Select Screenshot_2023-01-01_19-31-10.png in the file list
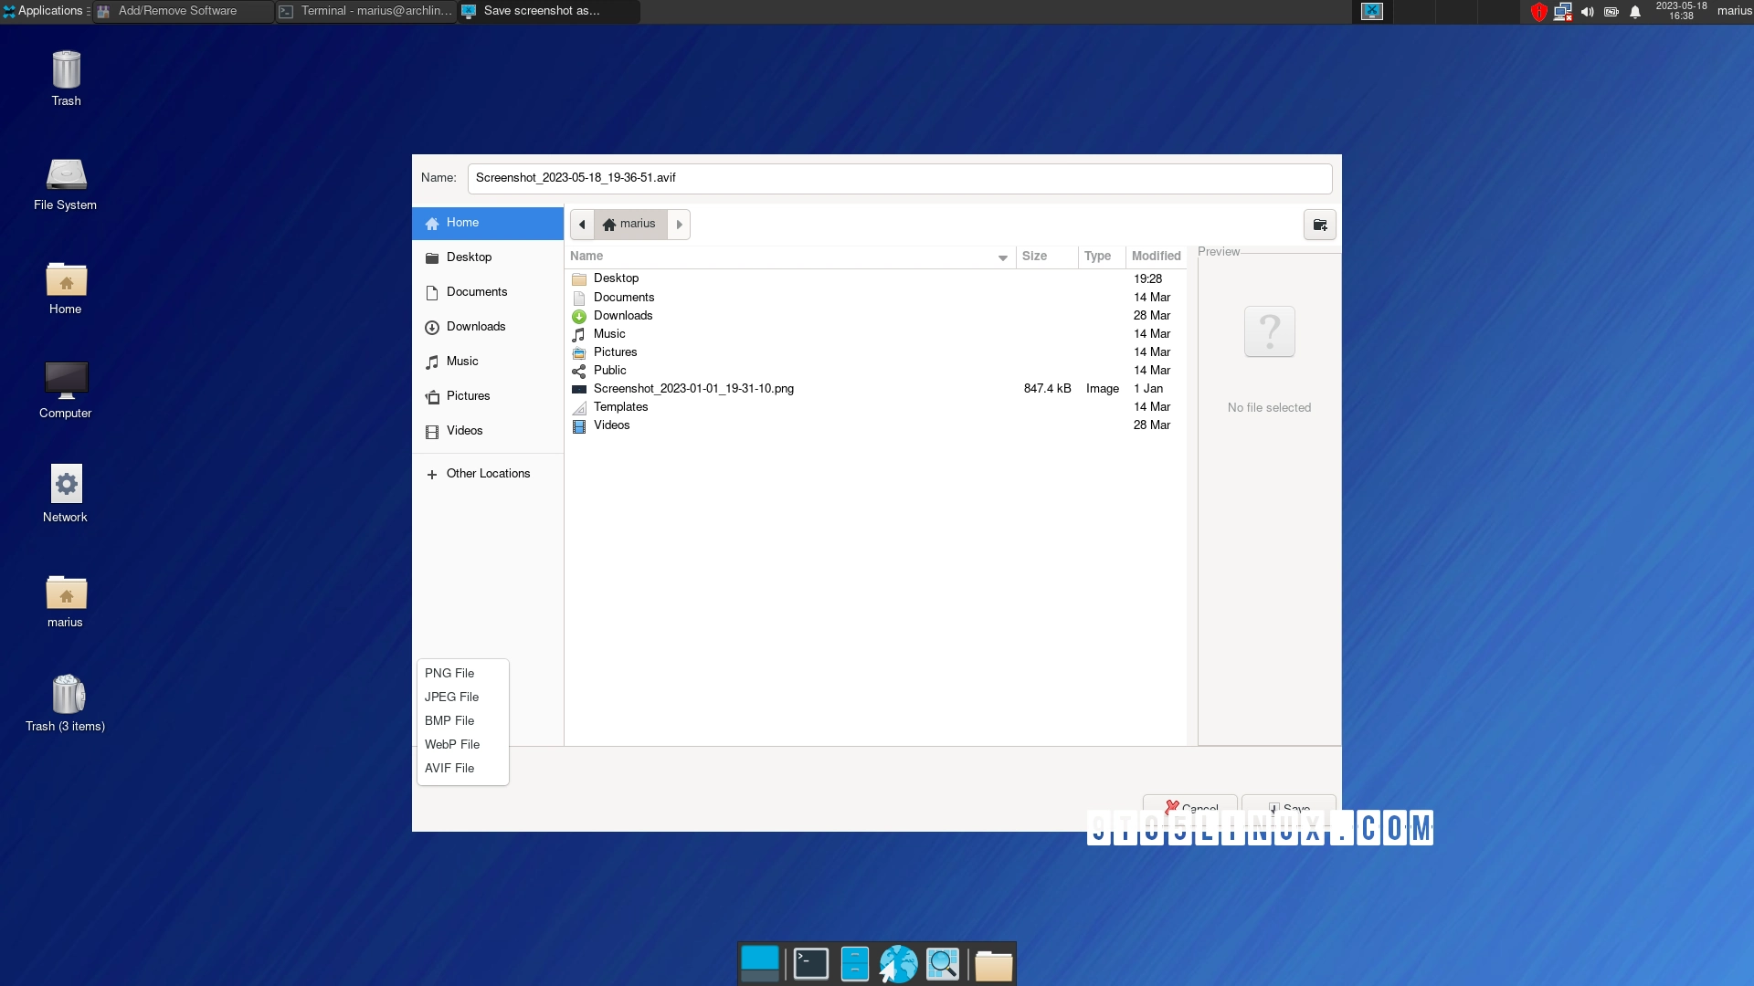 pos(693,388)
